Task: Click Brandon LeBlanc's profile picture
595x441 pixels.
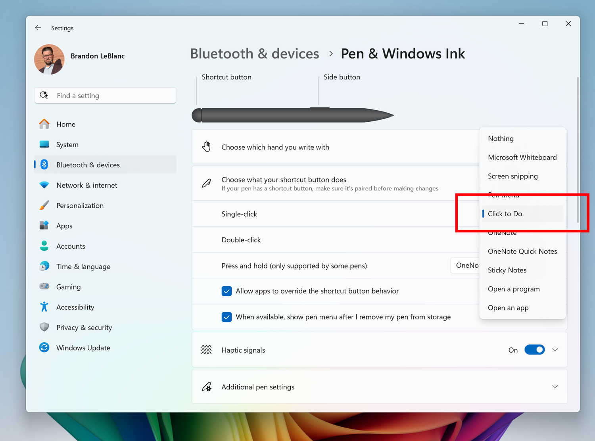Action: 49,59
